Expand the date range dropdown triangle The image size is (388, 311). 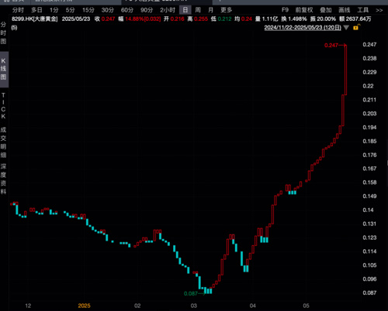[346, 28]
